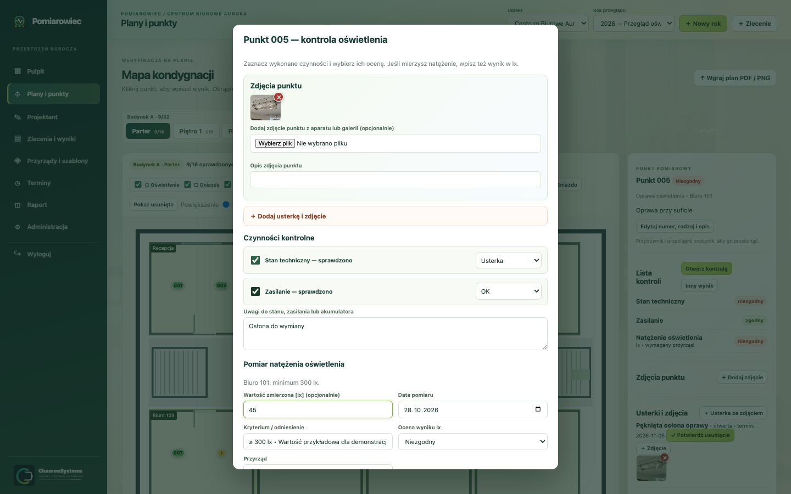Click Potwierdź usunięcie for the defect

click(x=700, y=435)
